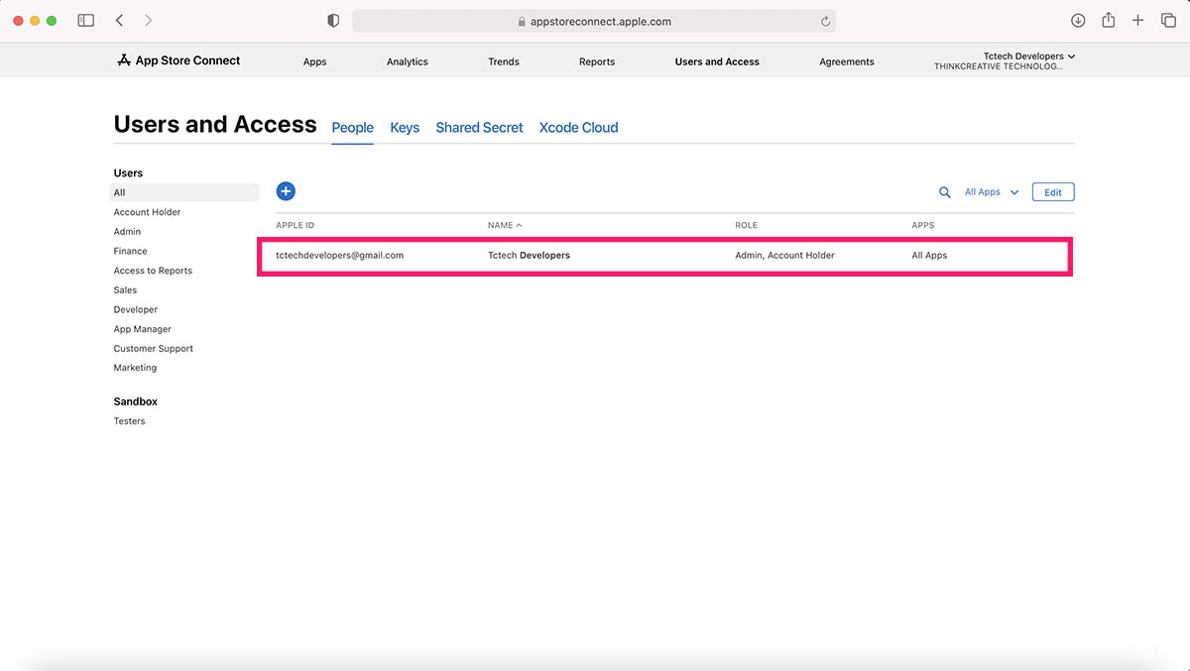Add a new tab with plus icon

tap(1138, 20)
